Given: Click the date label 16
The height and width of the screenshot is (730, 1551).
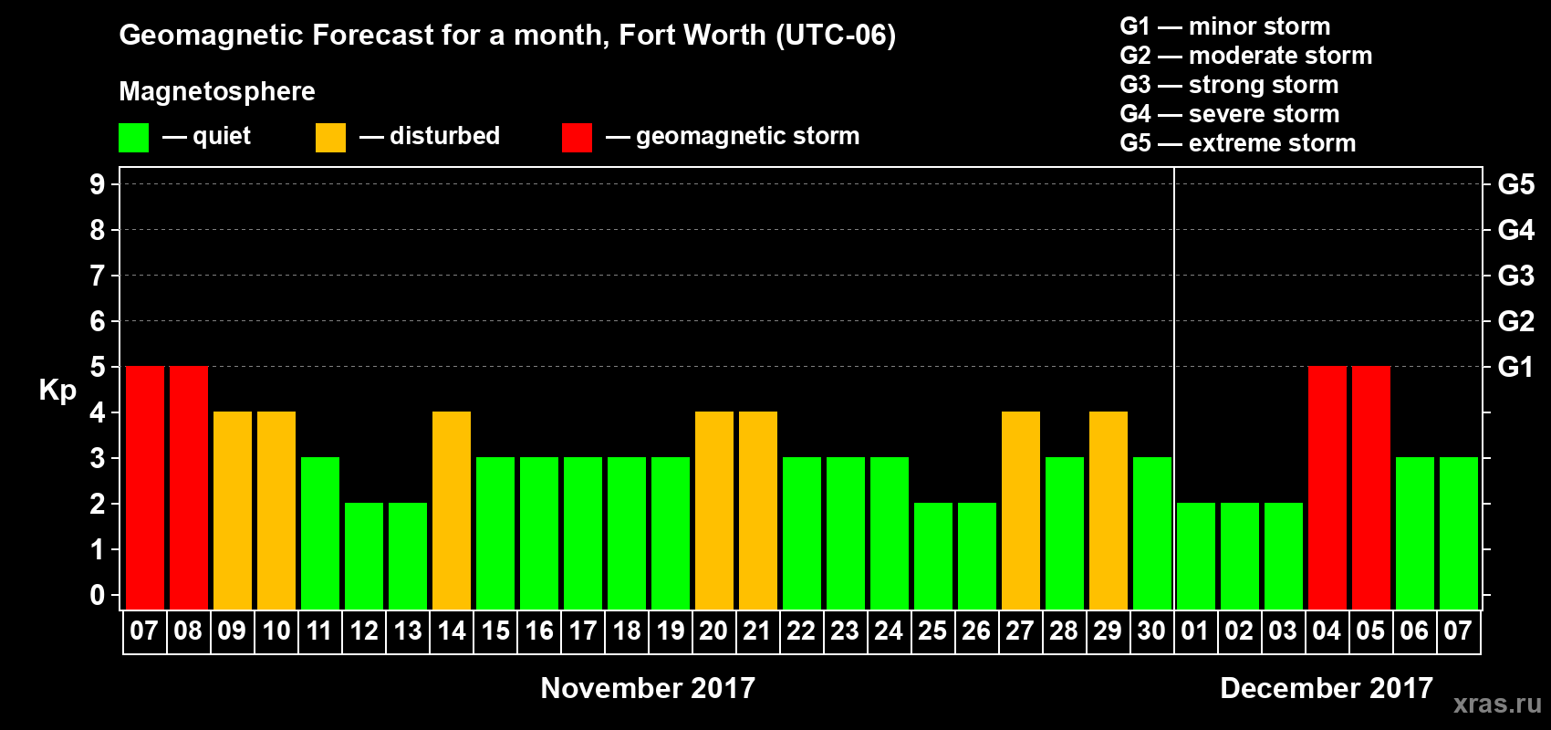Looking at the screenshot, I should tap(538, 631).
